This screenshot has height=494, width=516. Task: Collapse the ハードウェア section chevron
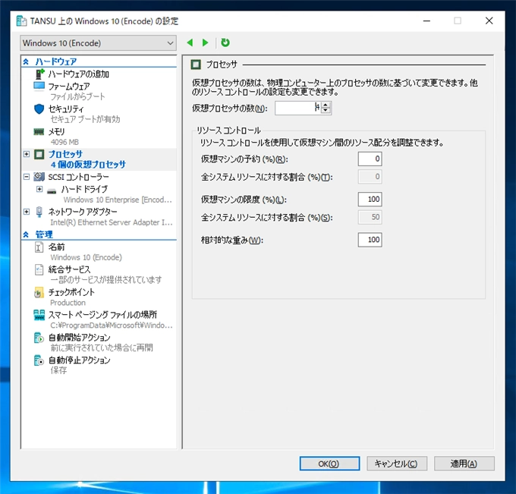[x=26, y=61]
